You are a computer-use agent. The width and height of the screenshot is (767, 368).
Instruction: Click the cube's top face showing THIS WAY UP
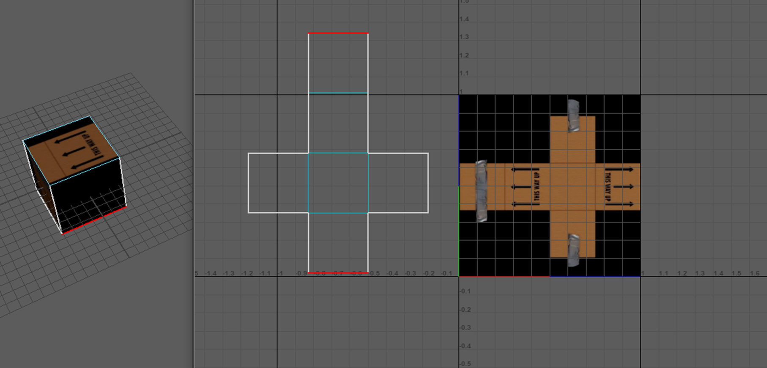[71, 150]
